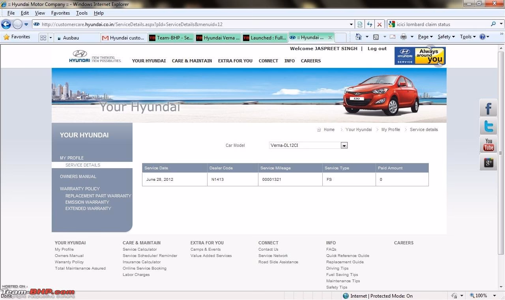Click the Home icon in command bar

coord(358,36)
